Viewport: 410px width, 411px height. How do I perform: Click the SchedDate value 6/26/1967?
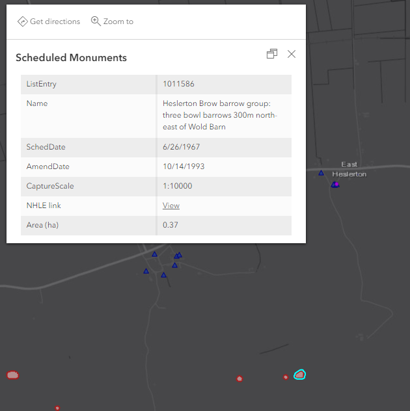pos(182,147)
